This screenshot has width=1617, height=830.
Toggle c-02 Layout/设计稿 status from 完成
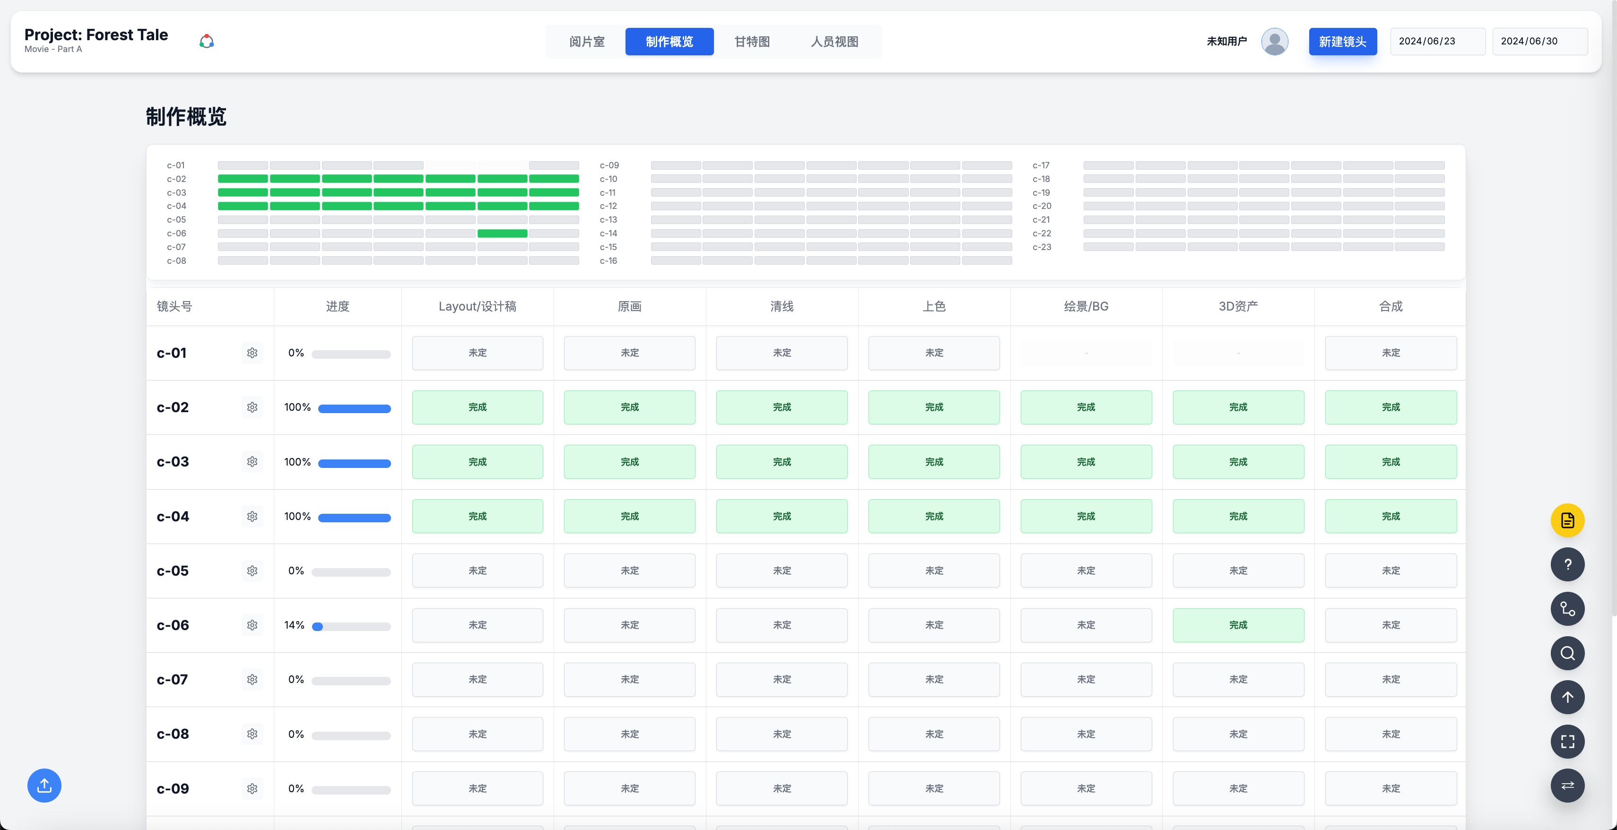[477, 406]
